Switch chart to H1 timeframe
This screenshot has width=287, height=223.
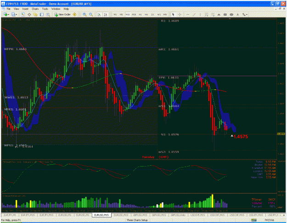click(x=140, y=14)
